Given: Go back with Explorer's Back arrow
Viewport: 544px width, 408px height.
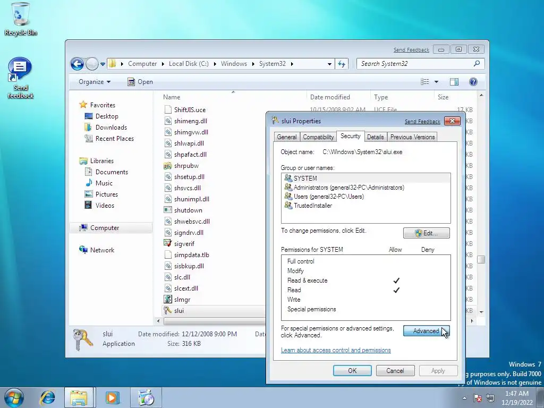Looking at the screenshot, I should click(77, 64).
